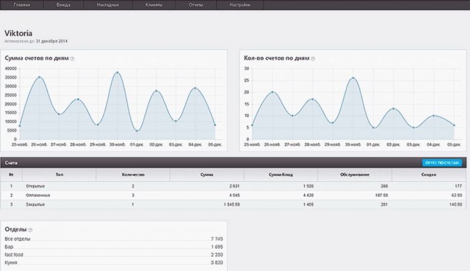The image size is (470, 271).
Task: Select the Закрытые row in accounts table
Action: (x=233, y=205)
